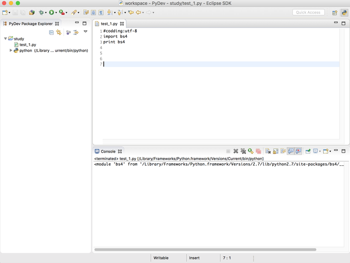This screenshot has height=263, width=350.
Task: Close the Console view
Action: (120, 151)
